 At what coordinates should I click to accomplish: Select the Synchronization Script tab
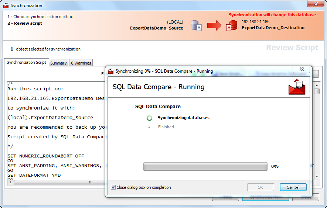(26, 63)
